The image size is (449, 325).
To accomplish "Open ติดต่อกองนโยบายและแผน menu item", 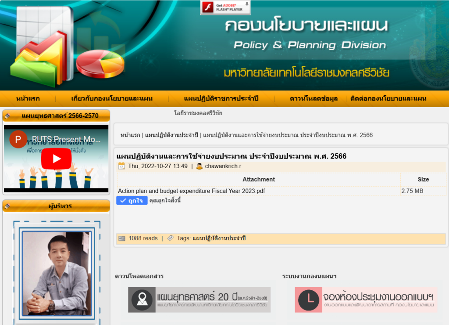I will (388, 98).
